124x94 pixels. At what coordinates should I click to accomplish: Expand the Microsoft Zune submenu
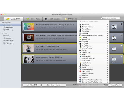(x=93, y=48)
